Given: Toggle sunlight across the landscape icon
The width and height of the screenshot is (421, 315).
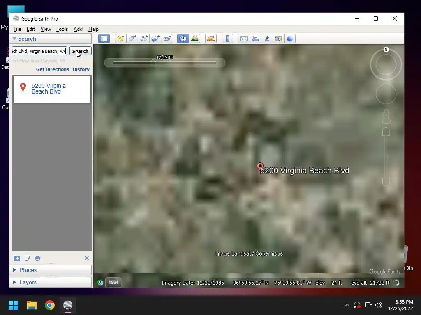Looking at the screenshot, I should pyautogui.click(x=194, y=39).
